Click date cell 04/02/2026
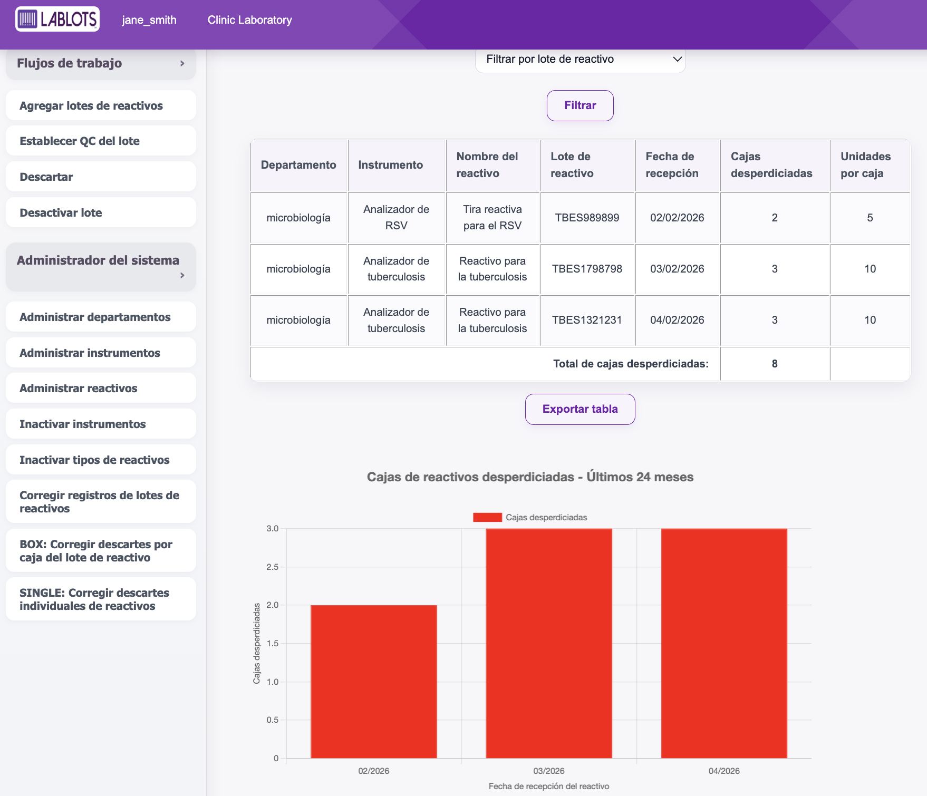 677,320
